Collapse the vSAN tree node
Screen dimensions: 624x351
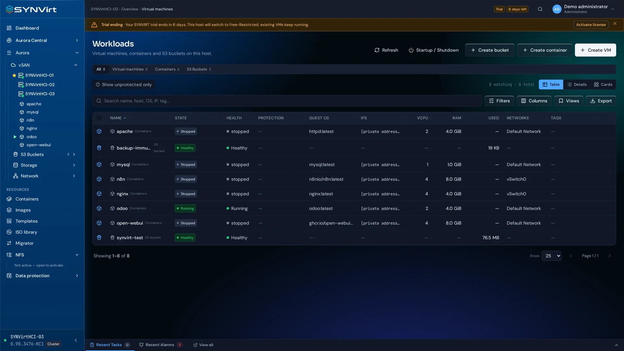pos(76,65)
